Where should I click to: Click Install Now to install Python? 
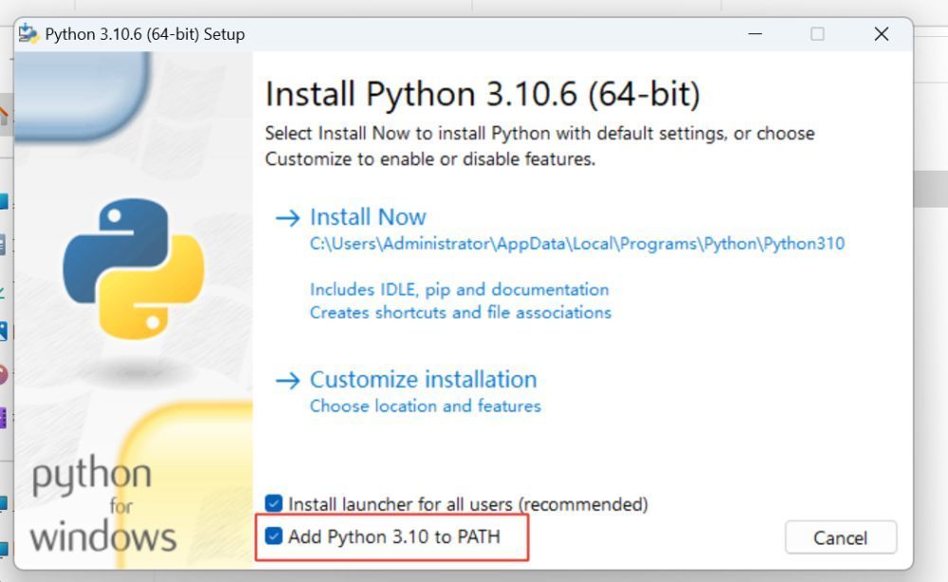368,217
